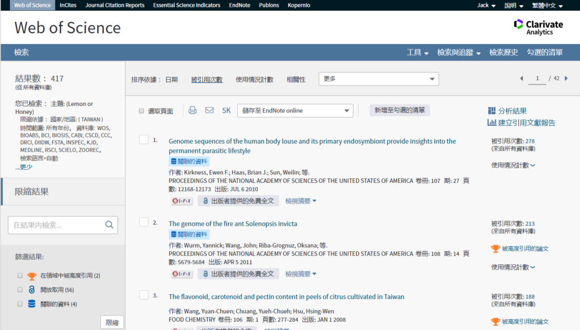Screen dimensions: 580x330
Task: Click the email envelope icon
Action: [209, 110]
